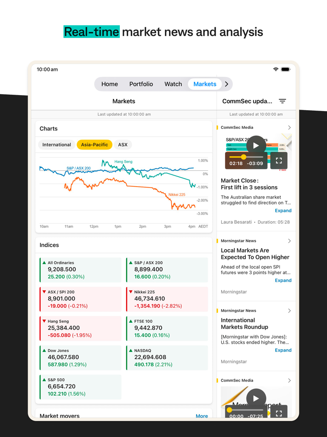Play the second CommSec Media video
Screen dimensions: 327x437
click(x=256, y=398)
